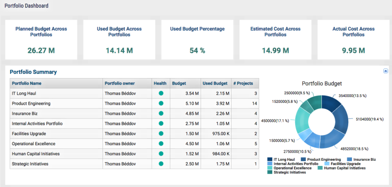Screen dimensions: 392x187
Task: Click the 4500000(17.1 %) donut slice
Action: point(302,119)
